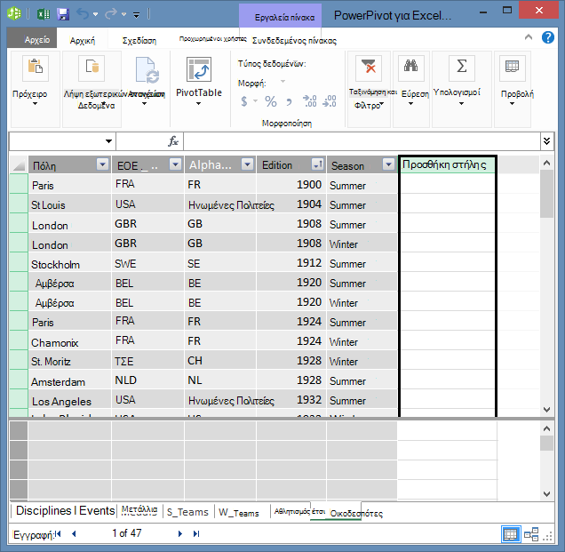Select the Μετάλλια sheet tab

point(139,510)
